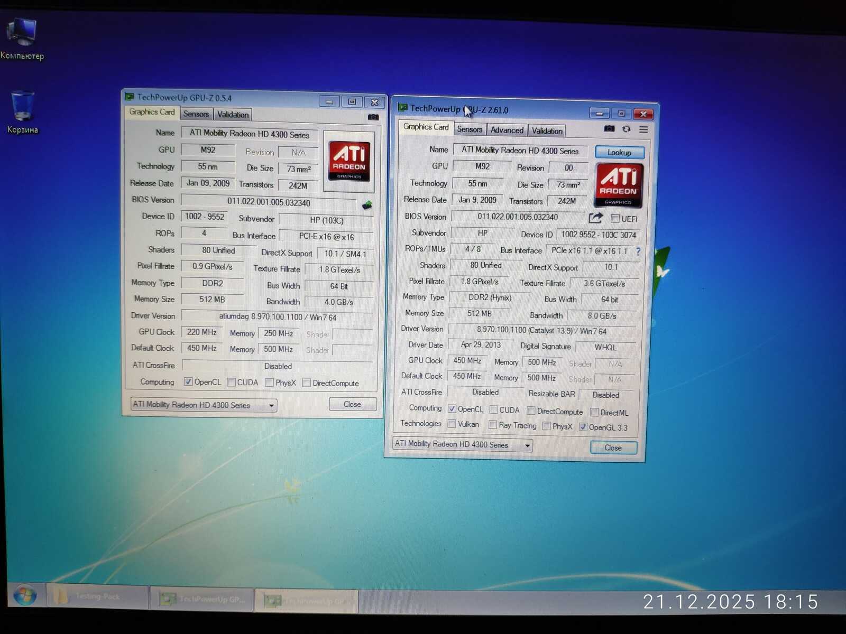Click the Resizable BAR "Disabled" value
The width and height of the screenshot is (846, 634).
(606, 395)
